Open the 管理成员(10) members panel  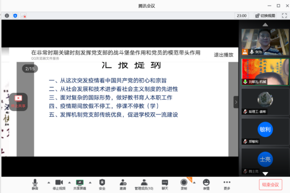[x=144, y=184]
